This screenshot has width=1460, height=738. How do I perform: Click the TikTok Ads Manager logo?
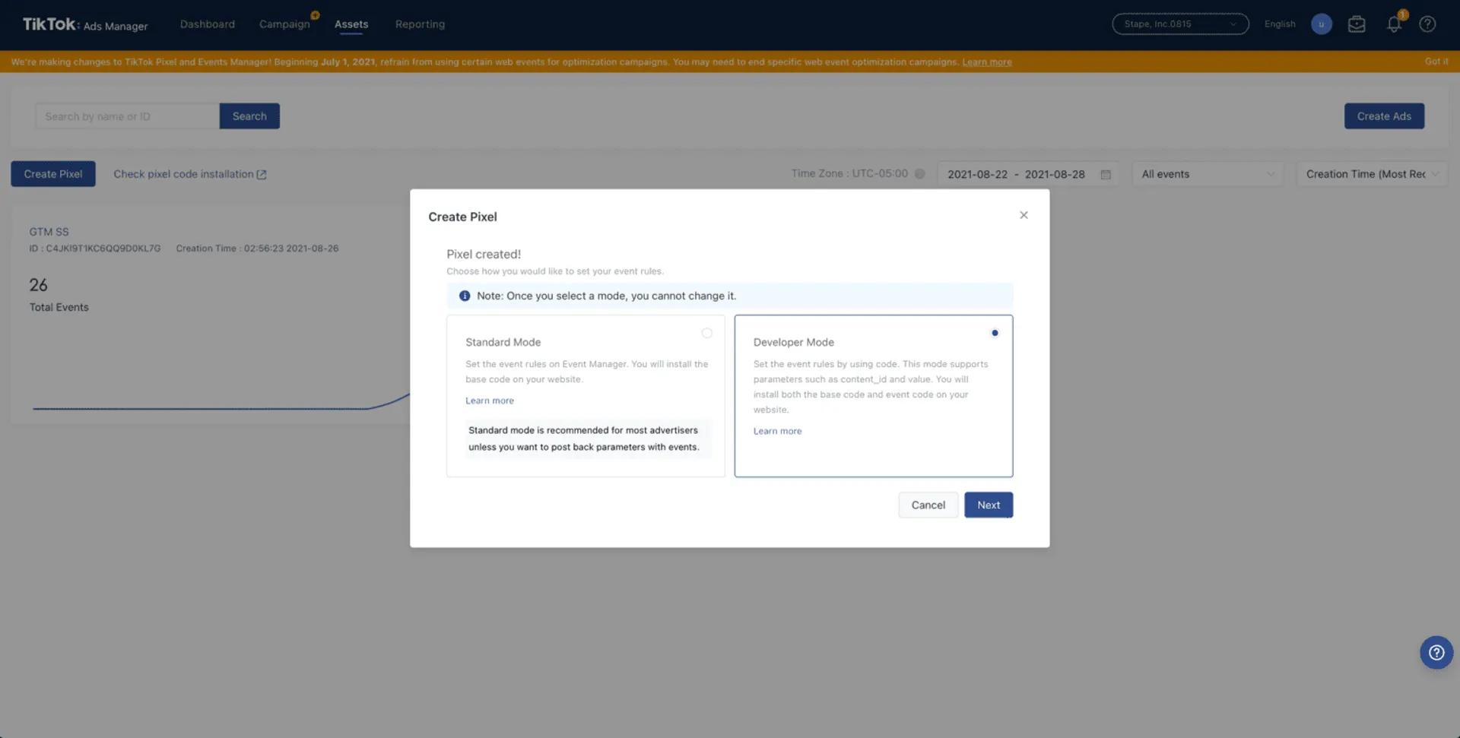point(85,24)
